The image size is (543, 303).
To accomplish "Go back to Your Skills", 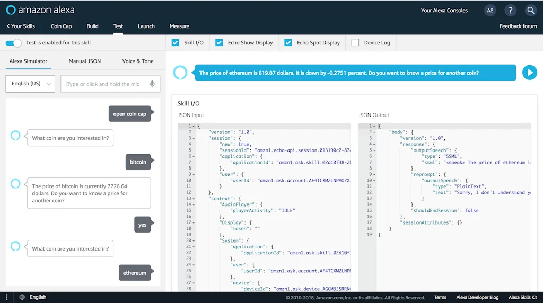I will [x=21, y=26].
